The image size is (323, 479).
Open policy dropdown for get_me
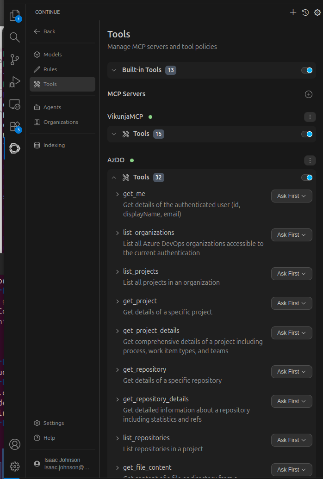[292, 196]
